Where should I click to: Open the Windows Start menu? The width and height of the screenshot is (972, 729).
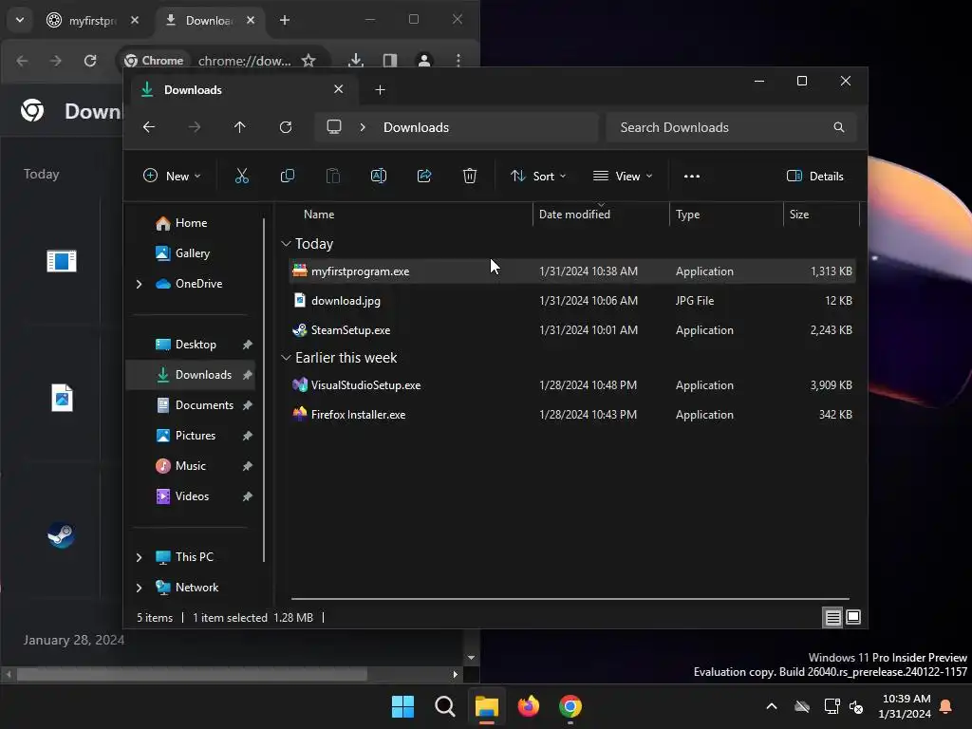(x=402, y=706)
